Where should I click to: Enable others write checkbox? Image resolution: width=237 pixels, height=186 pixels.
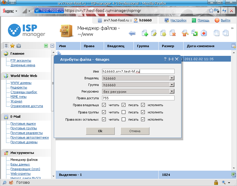click(123, 119)
